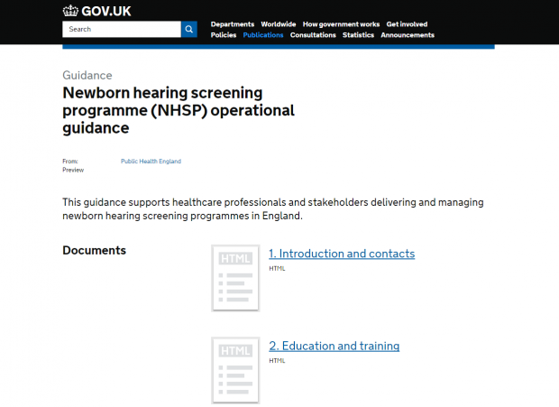The height and width of the screenshot is (407, 559).
Task: Open '1. Introduction and contacts' link
Action: 342,254
